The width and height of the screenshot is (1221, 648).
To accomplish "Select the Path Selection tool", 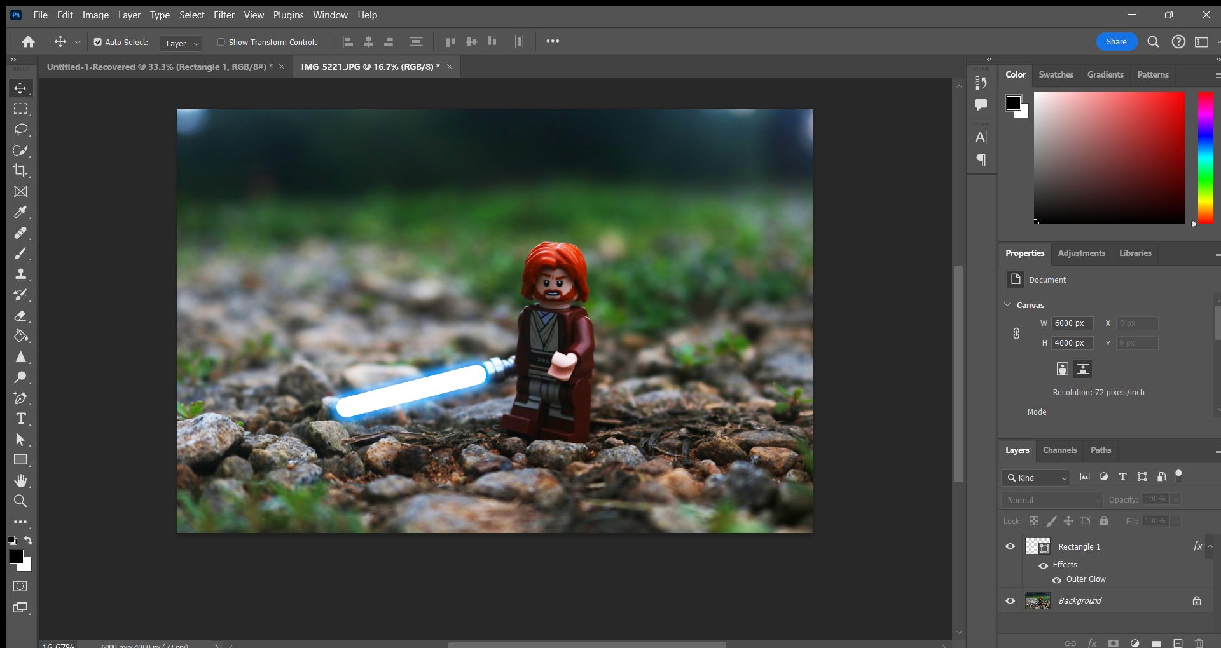I will coord(20,440).
